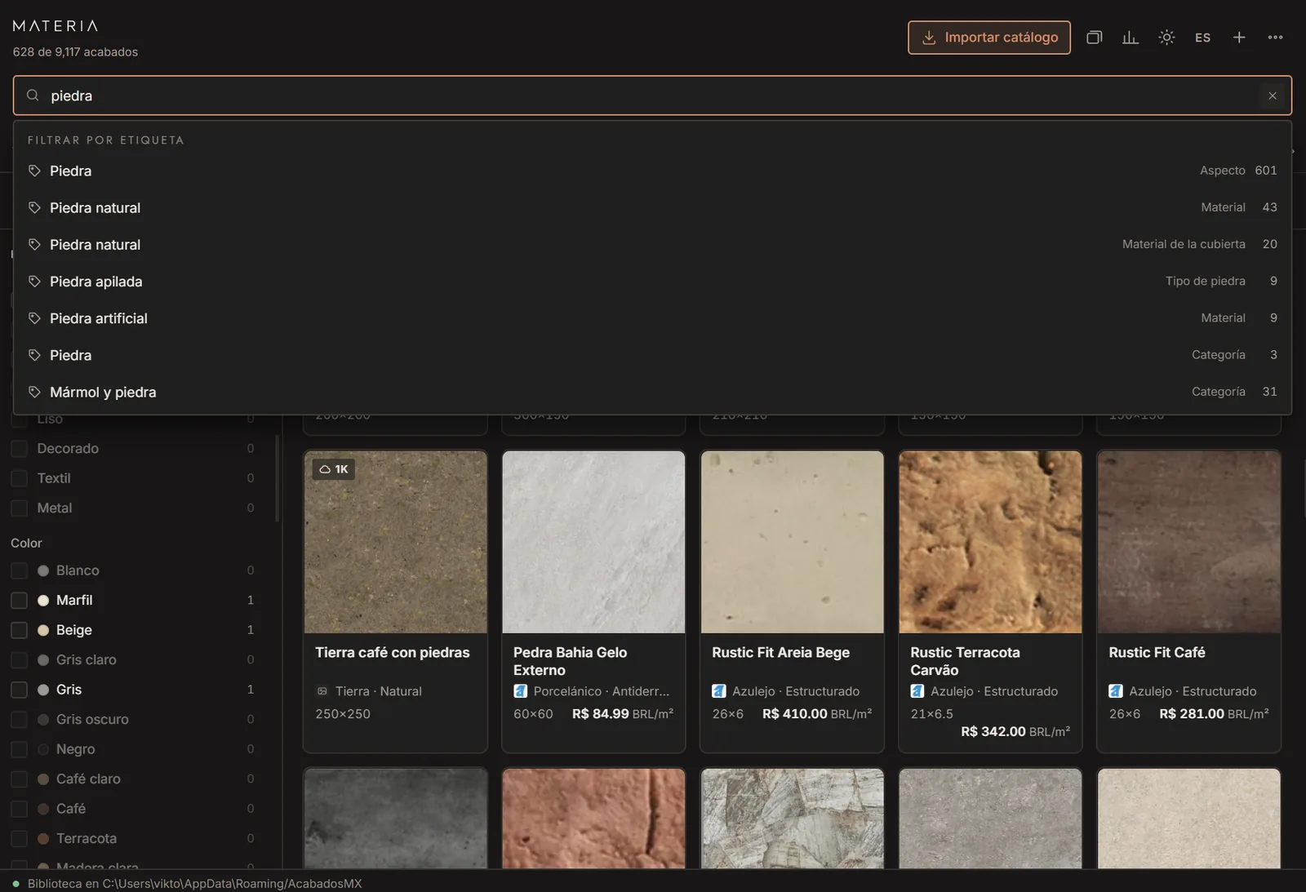This screenshot has width=1306, height=892.
Task: Click the plus icon to add item
Action: coord(1239,38)
